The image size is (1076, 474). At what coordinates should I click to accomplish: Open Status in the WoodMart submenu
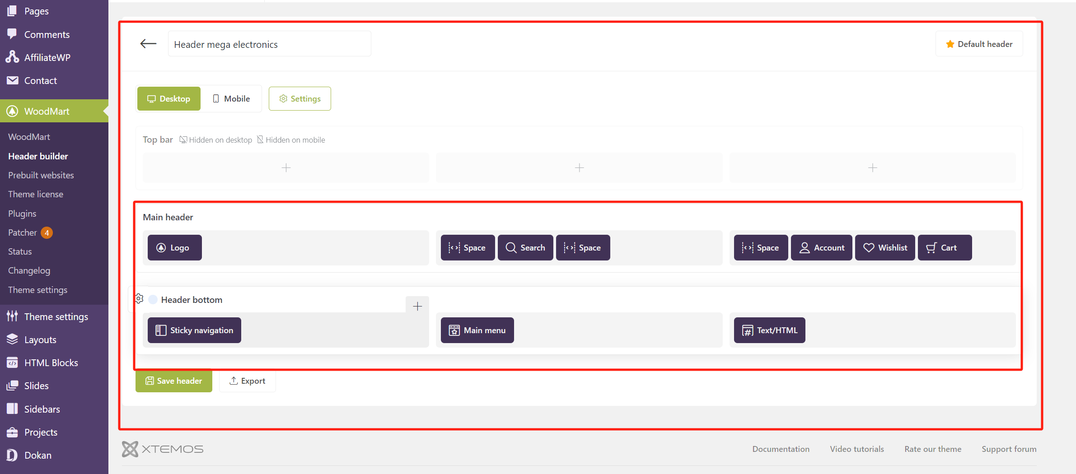coord(20,251)
